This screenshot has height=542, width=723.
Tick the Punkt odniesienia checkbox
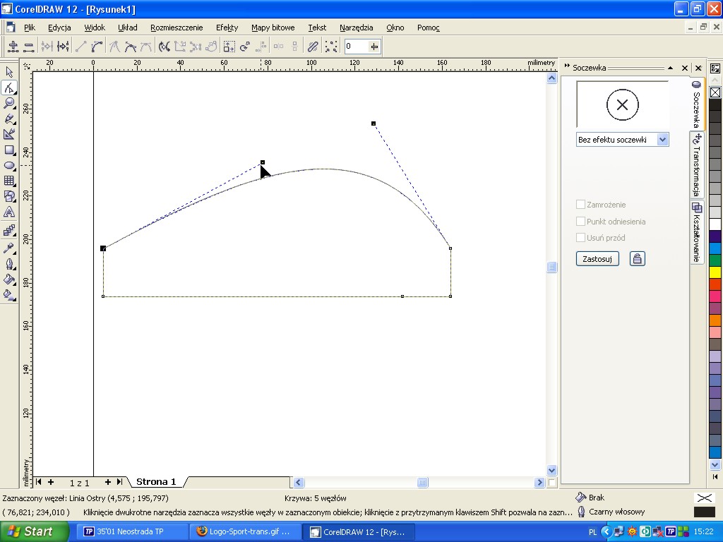click(580, 222)
